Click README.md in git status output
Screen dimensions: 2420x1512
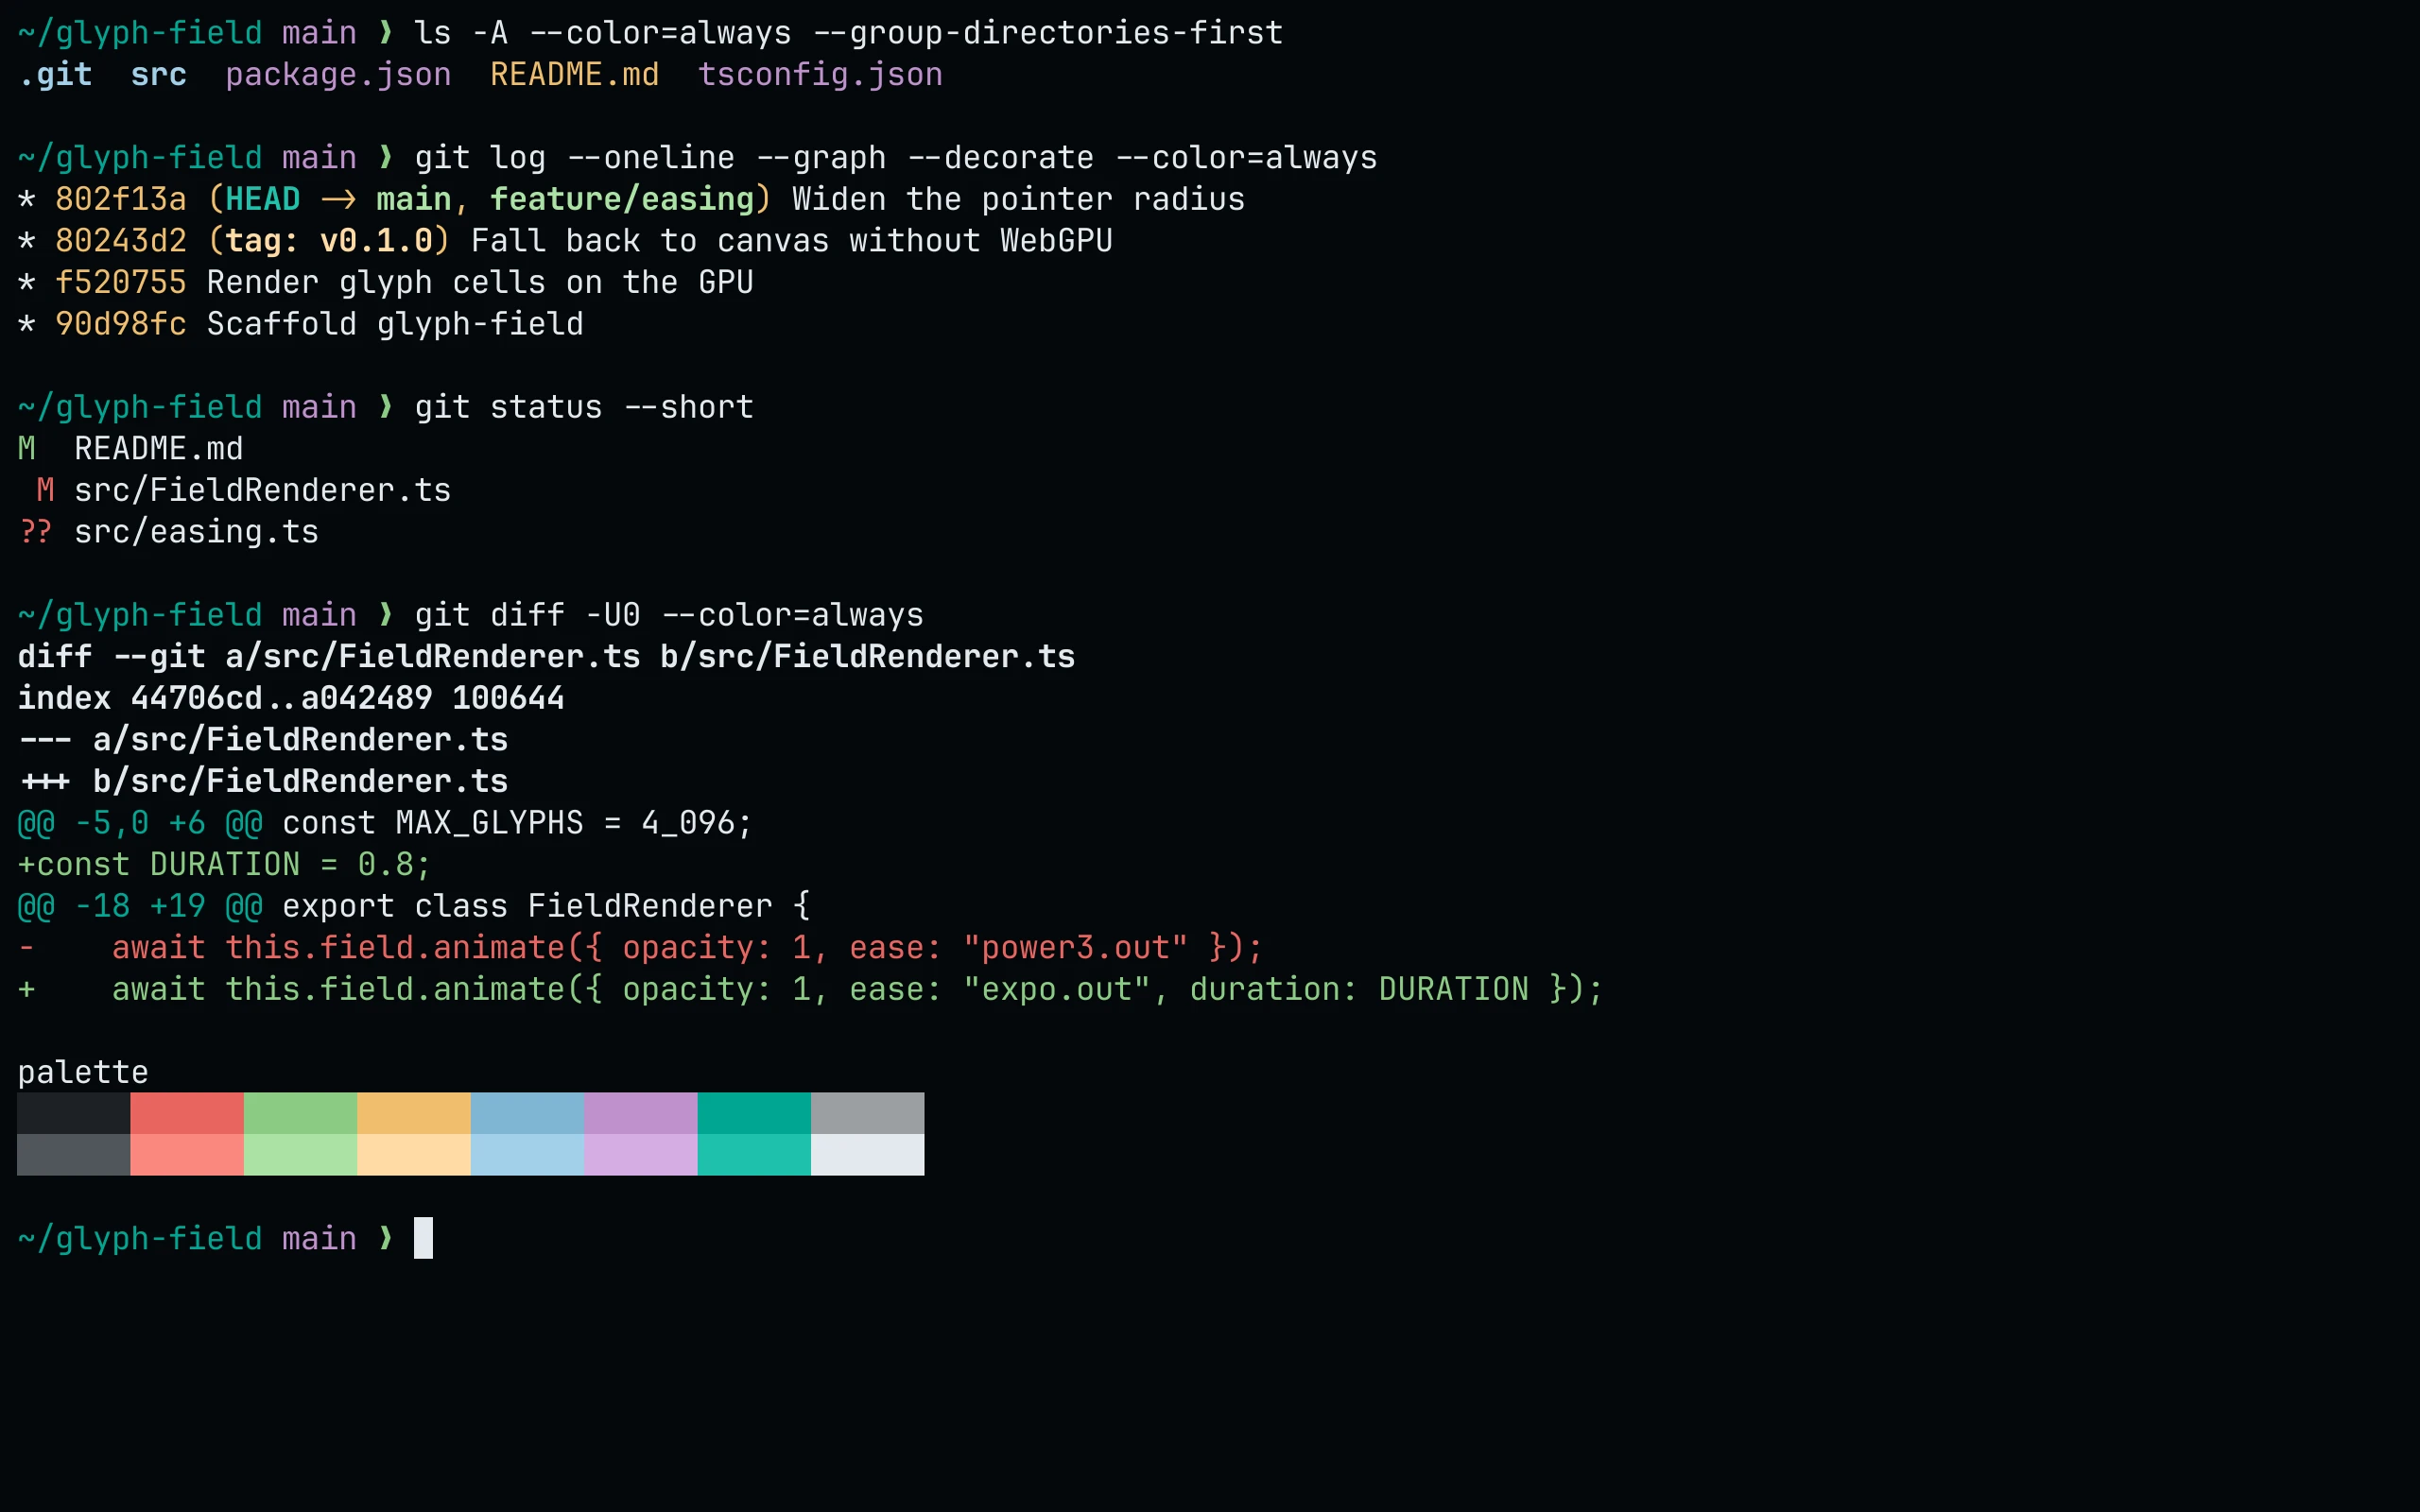tap(159, 449)
